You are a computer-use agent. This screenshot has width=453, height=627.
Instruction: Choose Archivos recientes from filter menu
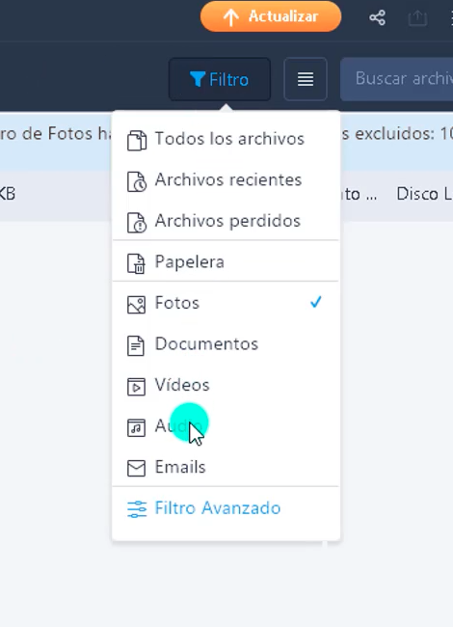point(226,180)
